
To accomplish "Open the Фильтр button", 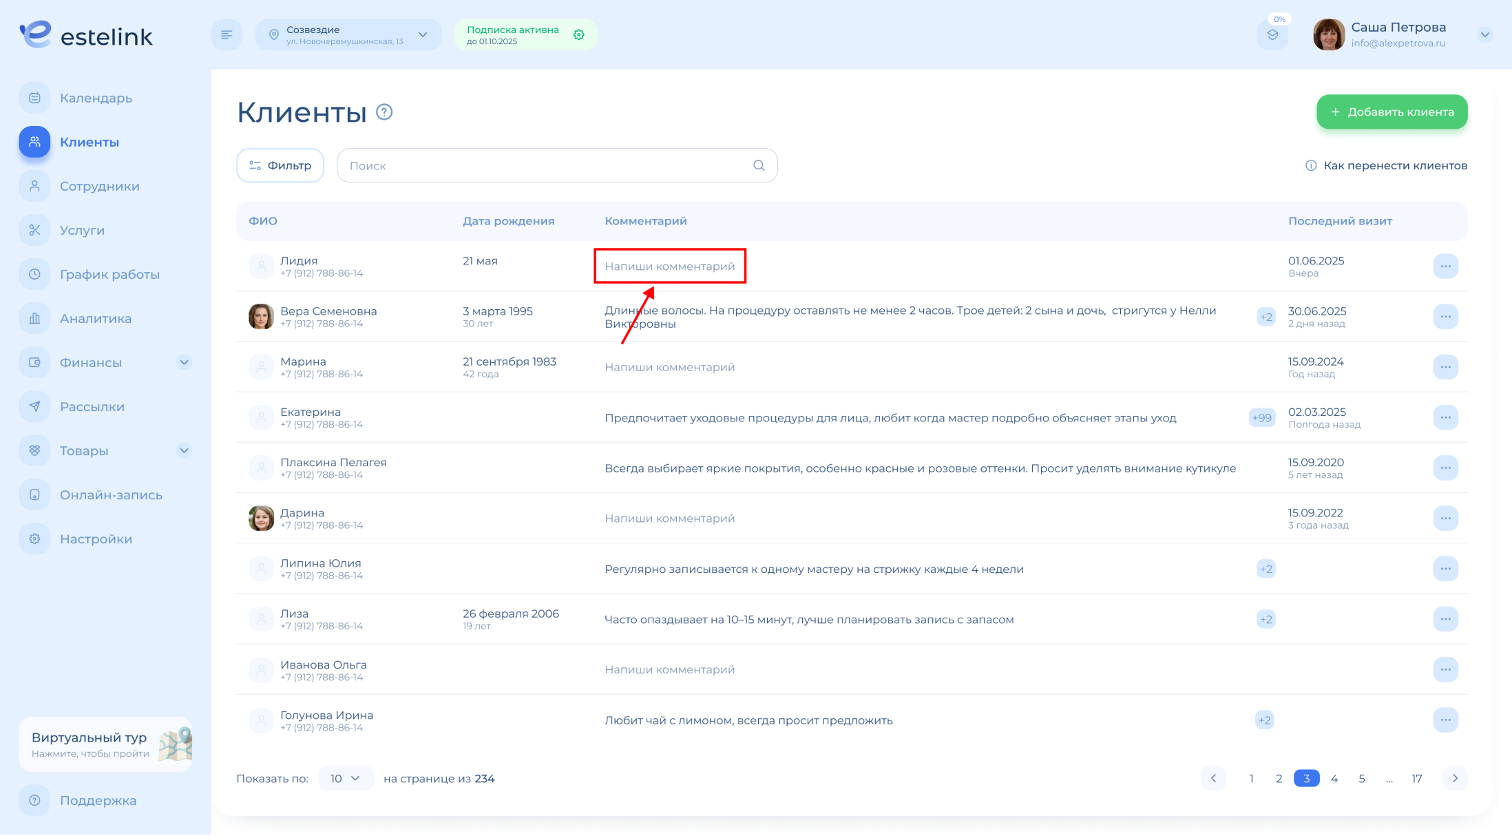I will click(280, 165).
